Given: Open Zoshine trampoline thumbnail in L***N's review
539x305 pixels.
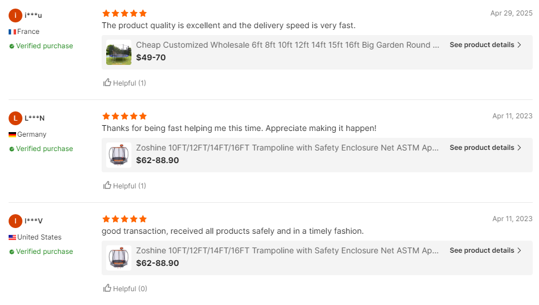Looking at the screenshot, I should [119, 155].
